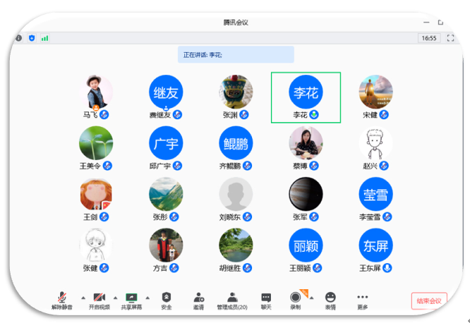470x323 pixels.
Task: Select 马飞's child photo avatar
Action: click(x=96, y=92)
